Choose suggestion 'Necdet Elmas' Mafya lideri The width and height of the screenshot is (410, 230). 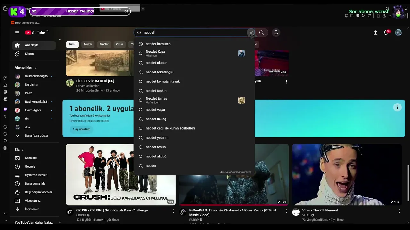[x=194, y=100]
